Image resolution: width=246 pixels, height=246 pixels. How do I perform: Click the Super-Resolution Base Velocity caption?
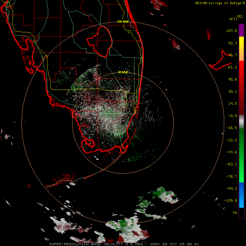click(124, 244)
